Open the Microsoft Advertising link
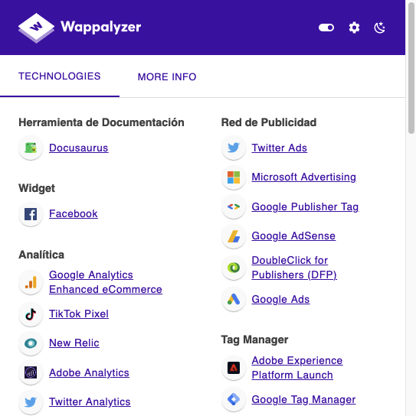This screenshot has width=416, height=416. pyautogui.click(x=304, y=177)
